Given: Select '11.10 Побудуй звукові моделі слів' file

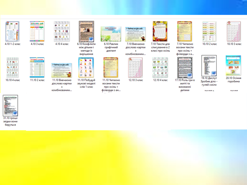Looking at the screenshot, I should point(86,67).
